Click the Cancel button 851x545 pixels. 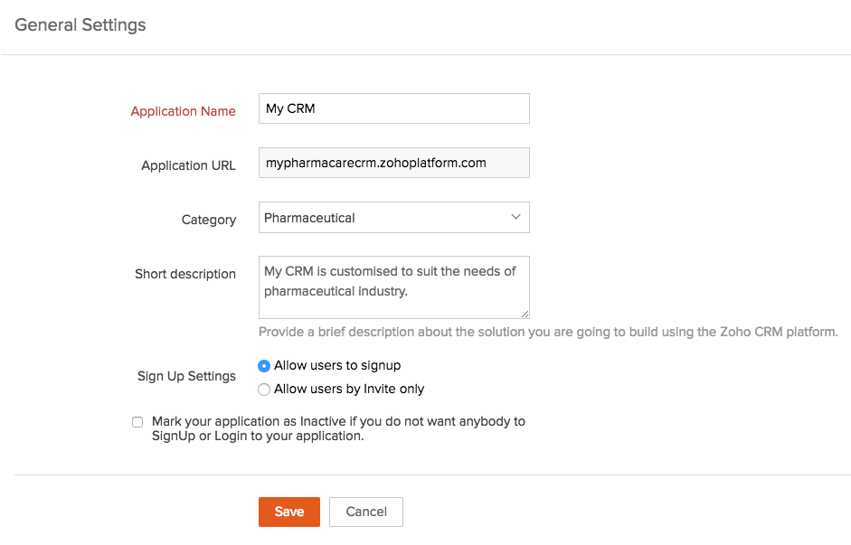(366, 512)
